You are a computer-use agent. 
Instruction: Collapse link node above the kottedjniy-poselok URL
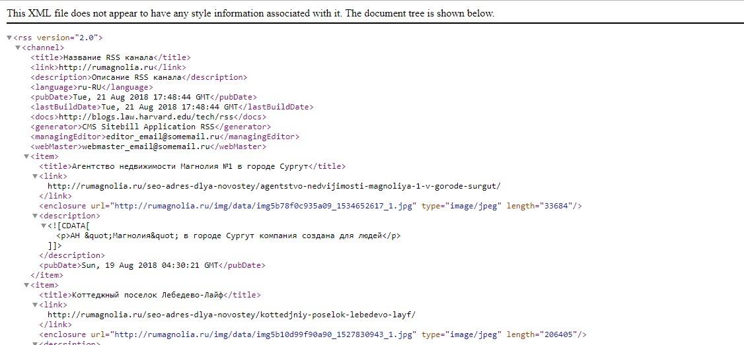coord(34,305)
